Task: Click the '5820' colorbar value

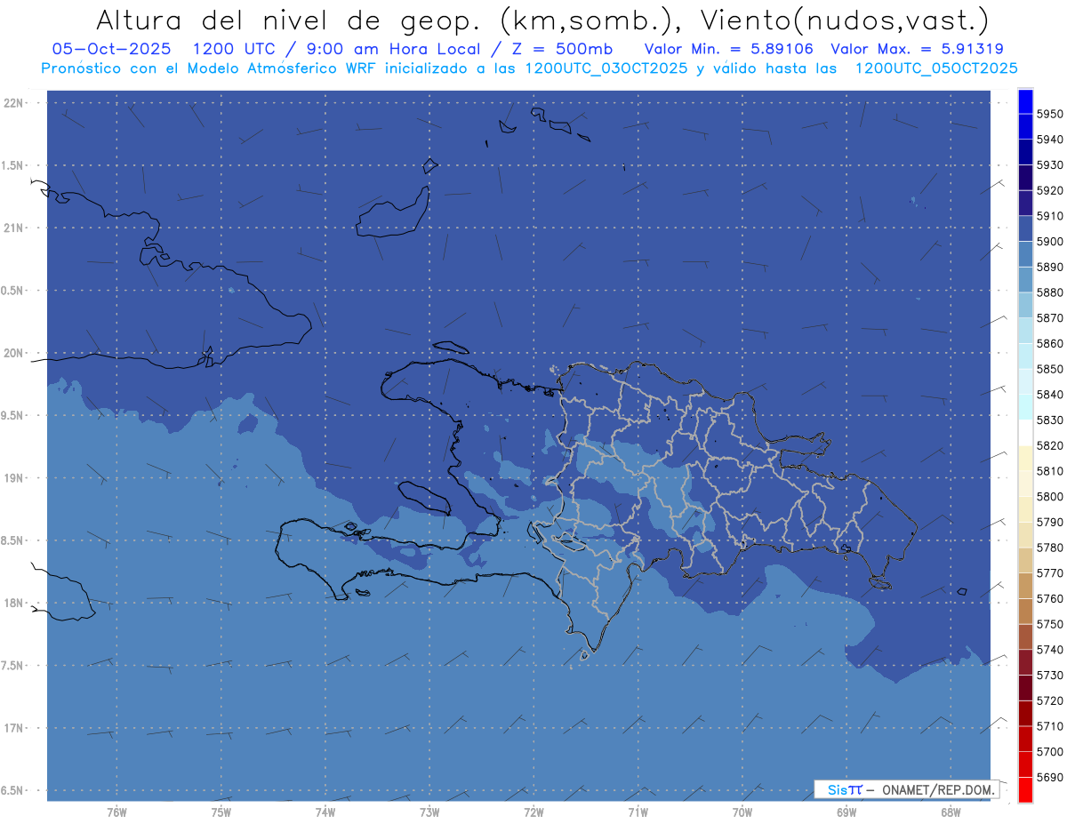Action: pyautogui.click(x=1050, y=445)
